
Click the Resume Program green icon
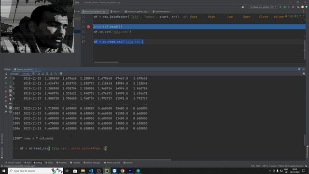pos(6,83)
